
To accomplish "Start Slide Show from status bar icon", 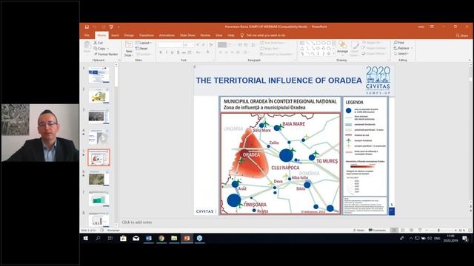I will [x=420, y=231].
